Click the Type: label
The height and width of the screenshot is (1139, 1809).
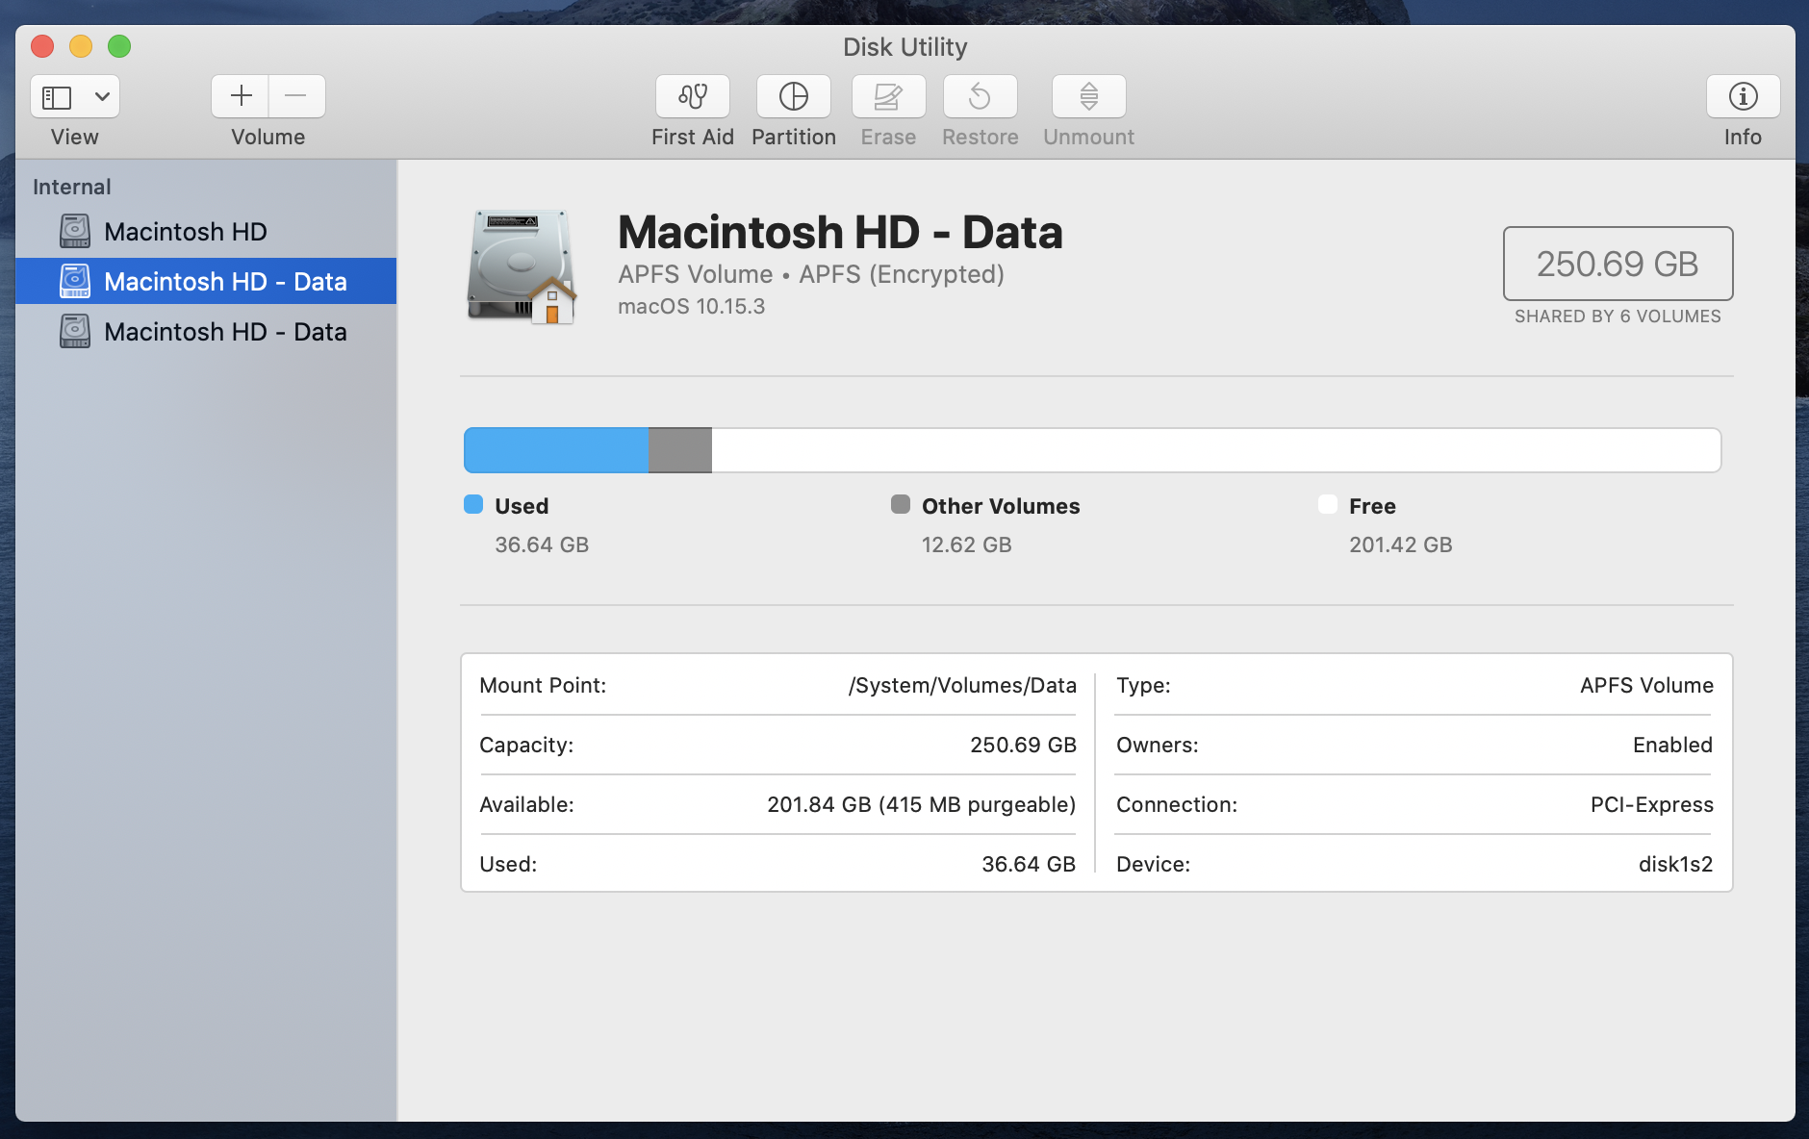[1143, 685]
